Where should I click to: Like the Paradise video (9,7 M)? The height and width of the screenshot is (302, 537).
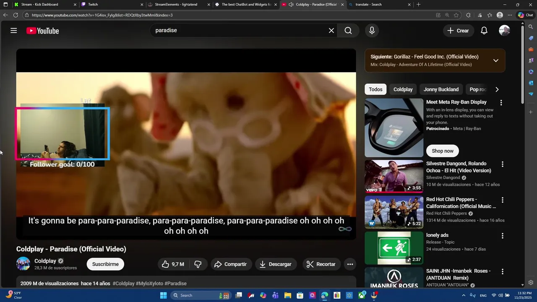[173, 264]
